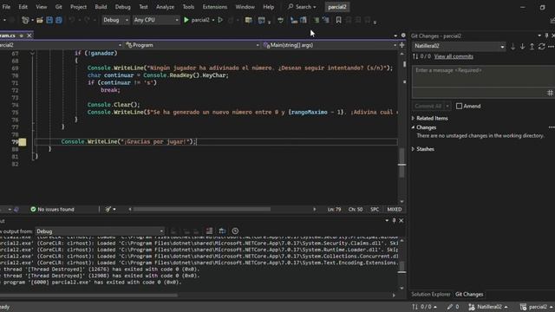Screen dimensions: 555x312
Task: Close the Output panel
Action: tap(401, 220)
